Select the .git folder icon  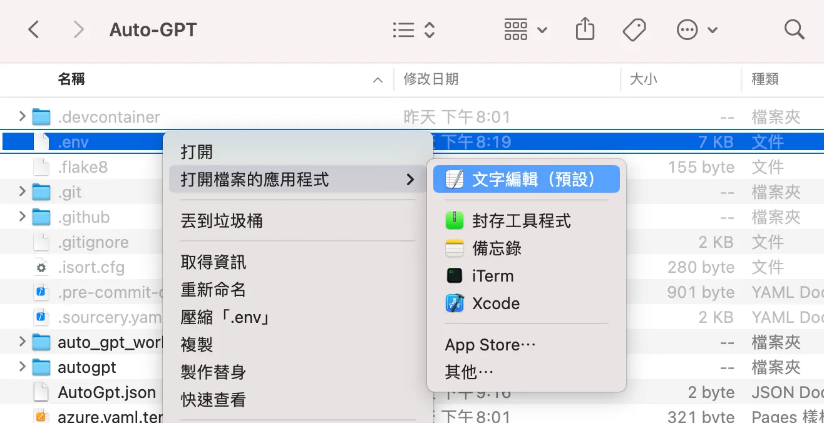click(x=41, y=192)
